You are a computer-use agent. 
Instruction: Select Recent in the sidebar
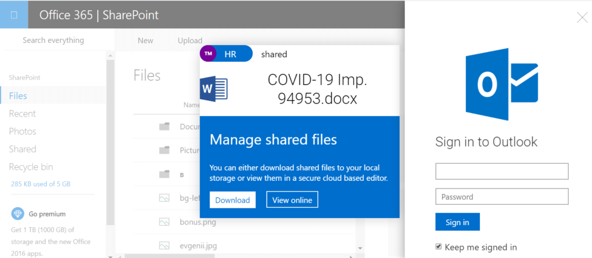tap(23, 114)
